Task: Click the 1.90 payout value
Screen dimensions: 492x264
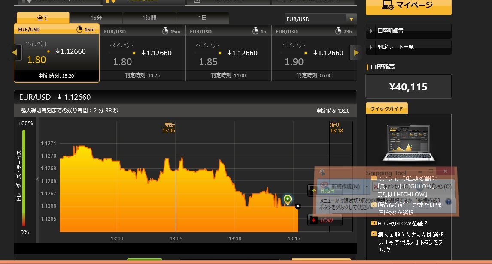Action: coord(294,62)
